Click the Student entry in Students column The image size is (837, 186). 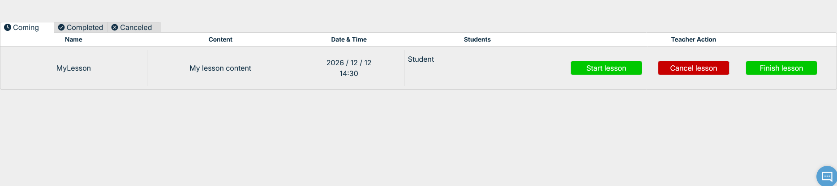421,59
